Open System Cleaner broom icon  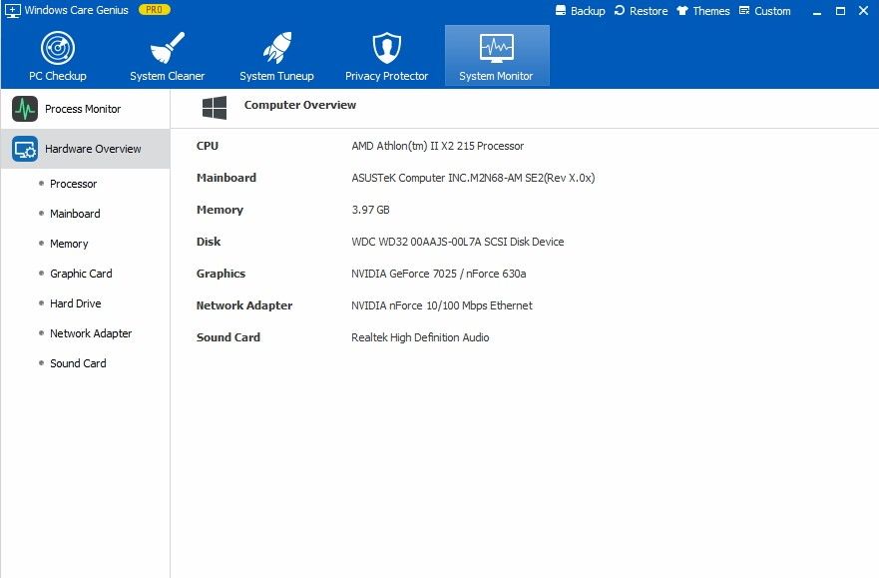[x=167, y=48]
